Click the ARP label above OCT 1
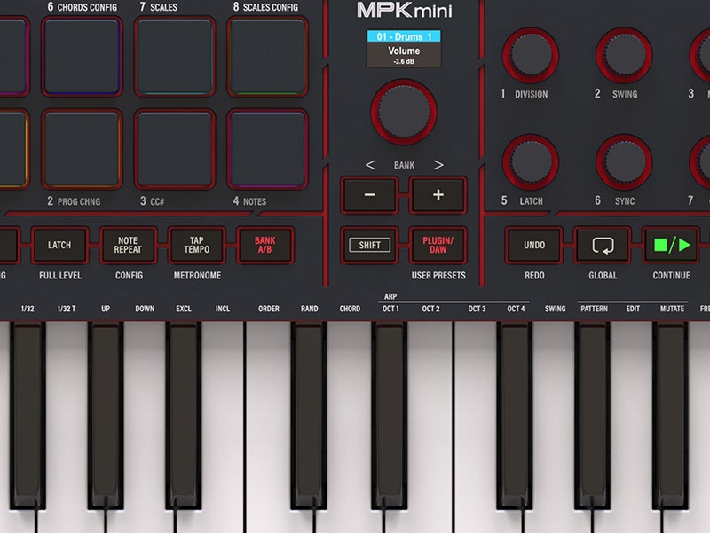710x533 pixels. pyautogui.click(x=390, y=296)
